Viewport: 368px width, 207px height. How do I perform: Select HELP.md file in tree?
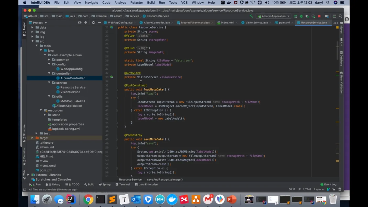44,156
